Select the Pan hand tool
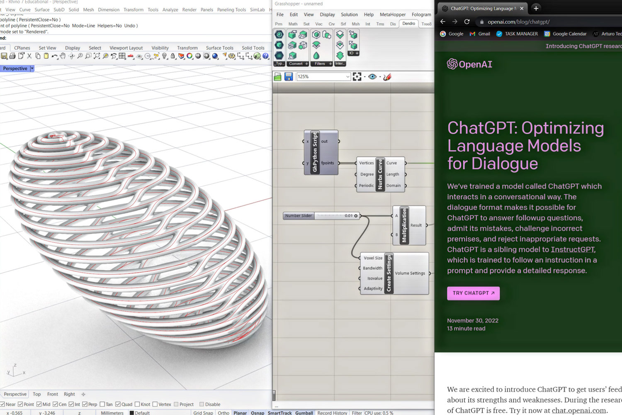622x415 pixels. [63, 56]
